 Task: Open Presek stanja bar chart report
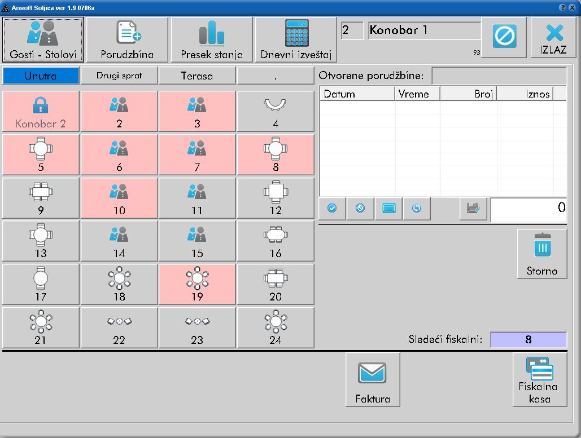212,39
